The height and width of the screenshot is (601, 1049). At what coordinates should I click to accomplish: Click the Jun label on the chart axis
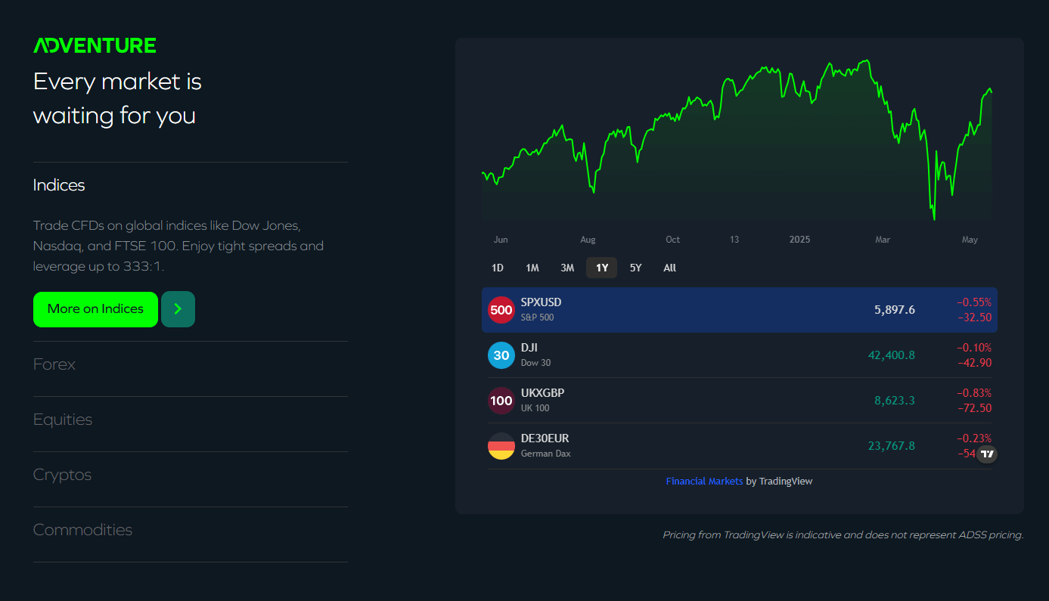click(x=501, y=240)
